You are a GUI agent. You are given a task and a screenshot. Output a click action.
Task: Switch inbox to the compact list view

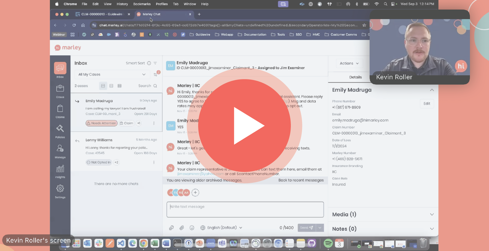tap(111, 86)
